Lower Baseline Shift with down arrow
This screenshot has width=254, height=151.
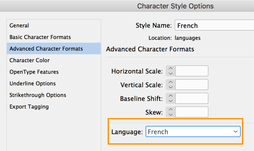[171, 101]
